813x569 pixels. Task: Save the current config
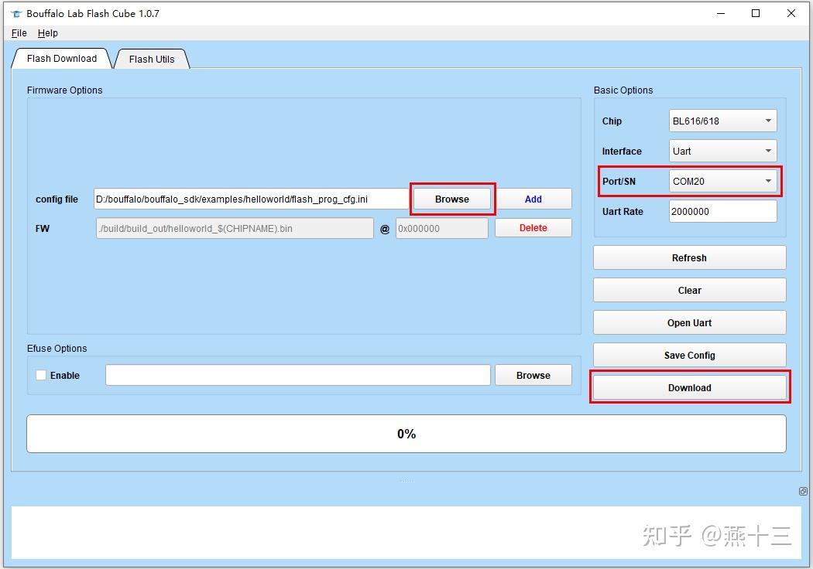pos(689,355)
